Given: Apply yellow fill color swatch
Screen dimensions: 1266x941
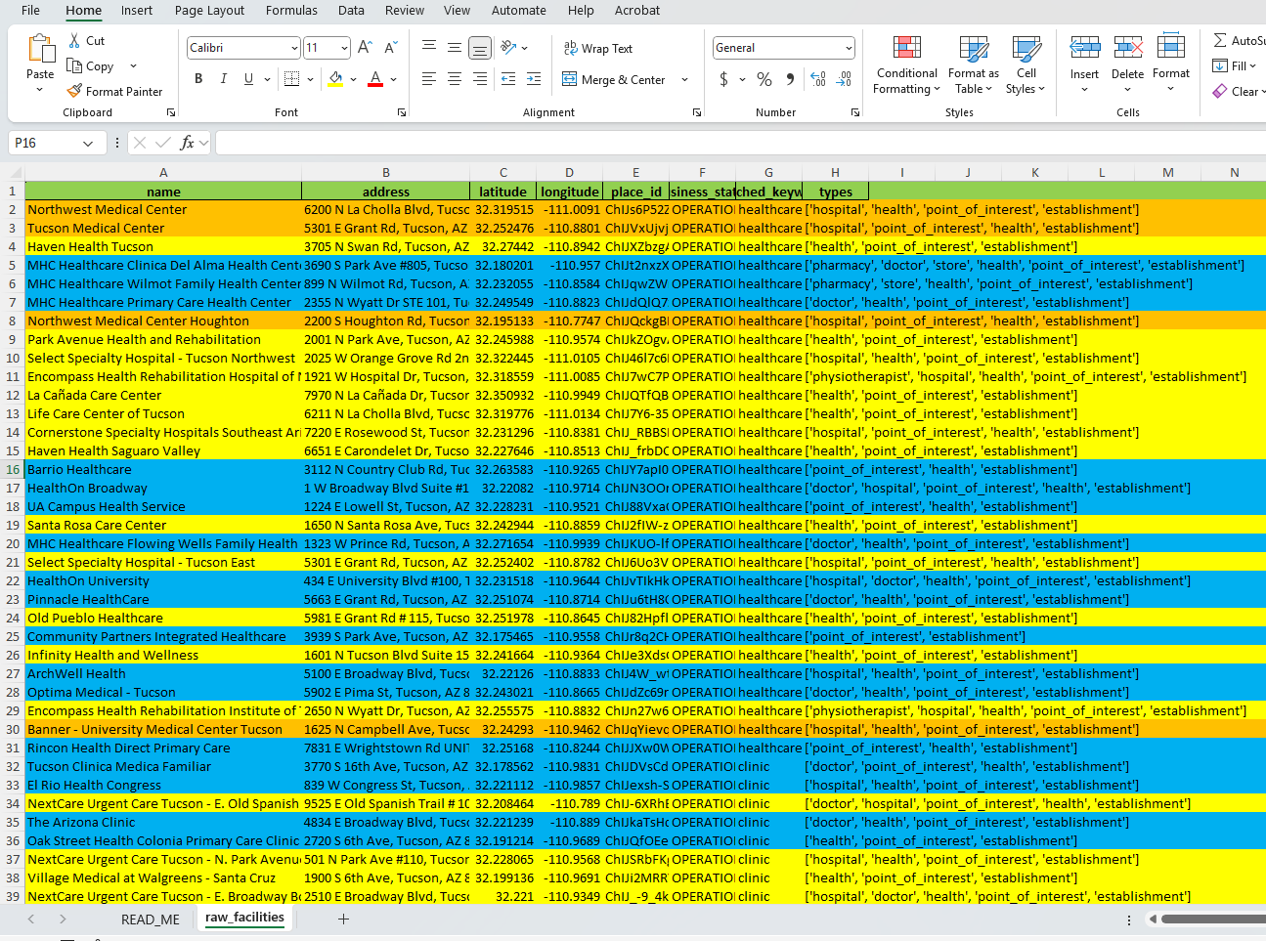Looking at the screenshot, I should [335, 79].
